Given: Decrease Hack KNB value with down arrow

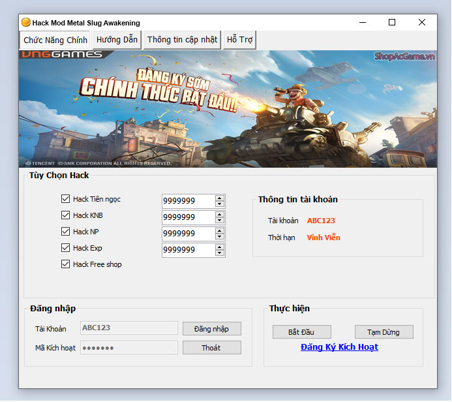Looking at the screenshot, I should tap(220, 221).
